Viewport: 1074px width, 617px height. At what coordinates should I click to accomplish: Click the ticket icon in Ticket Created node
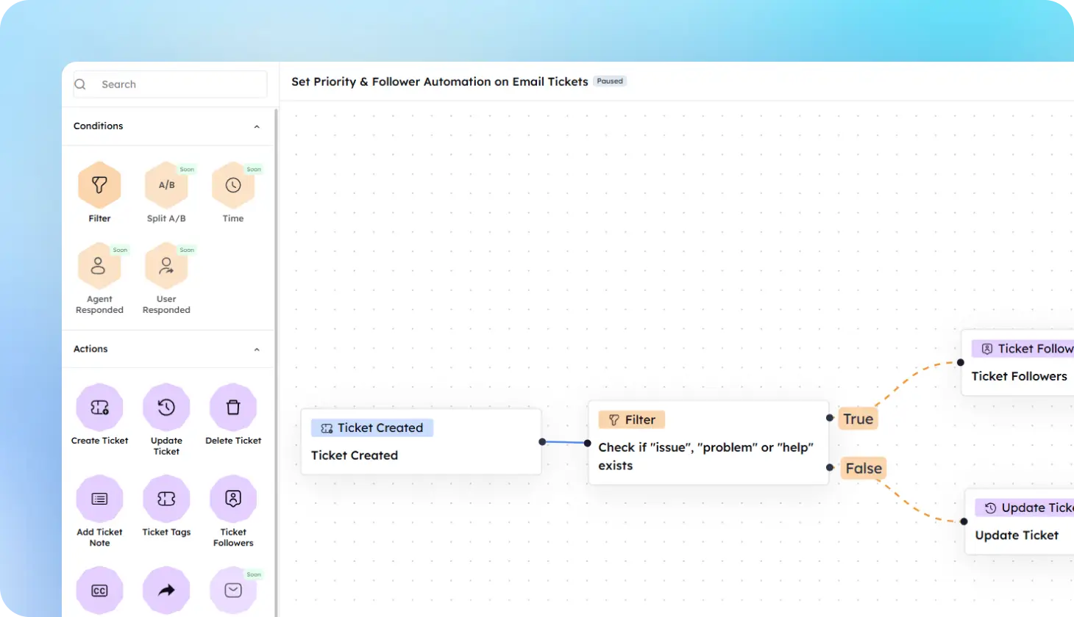[x=327, y=428]
